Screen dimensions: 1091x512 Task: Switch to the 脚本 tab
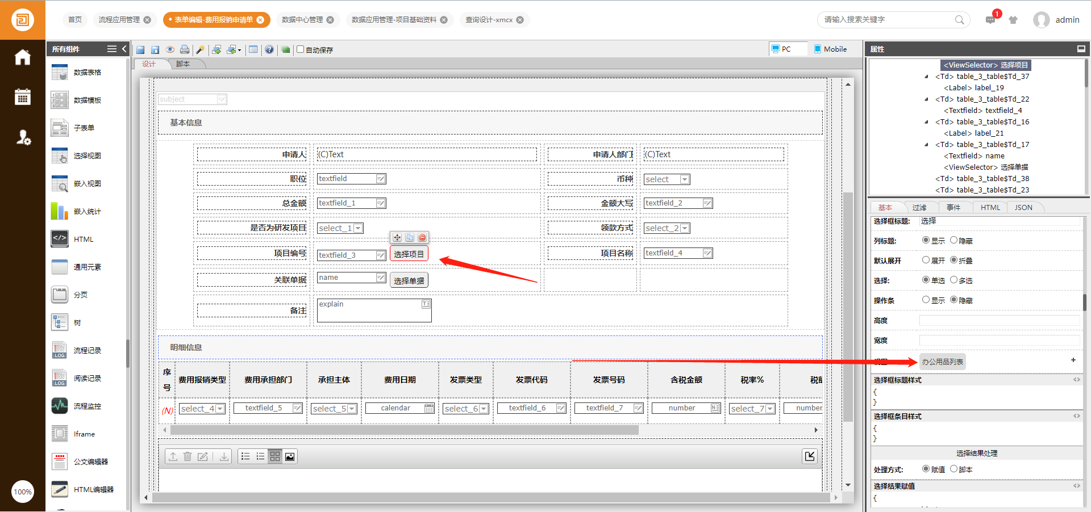pos(183,64)
